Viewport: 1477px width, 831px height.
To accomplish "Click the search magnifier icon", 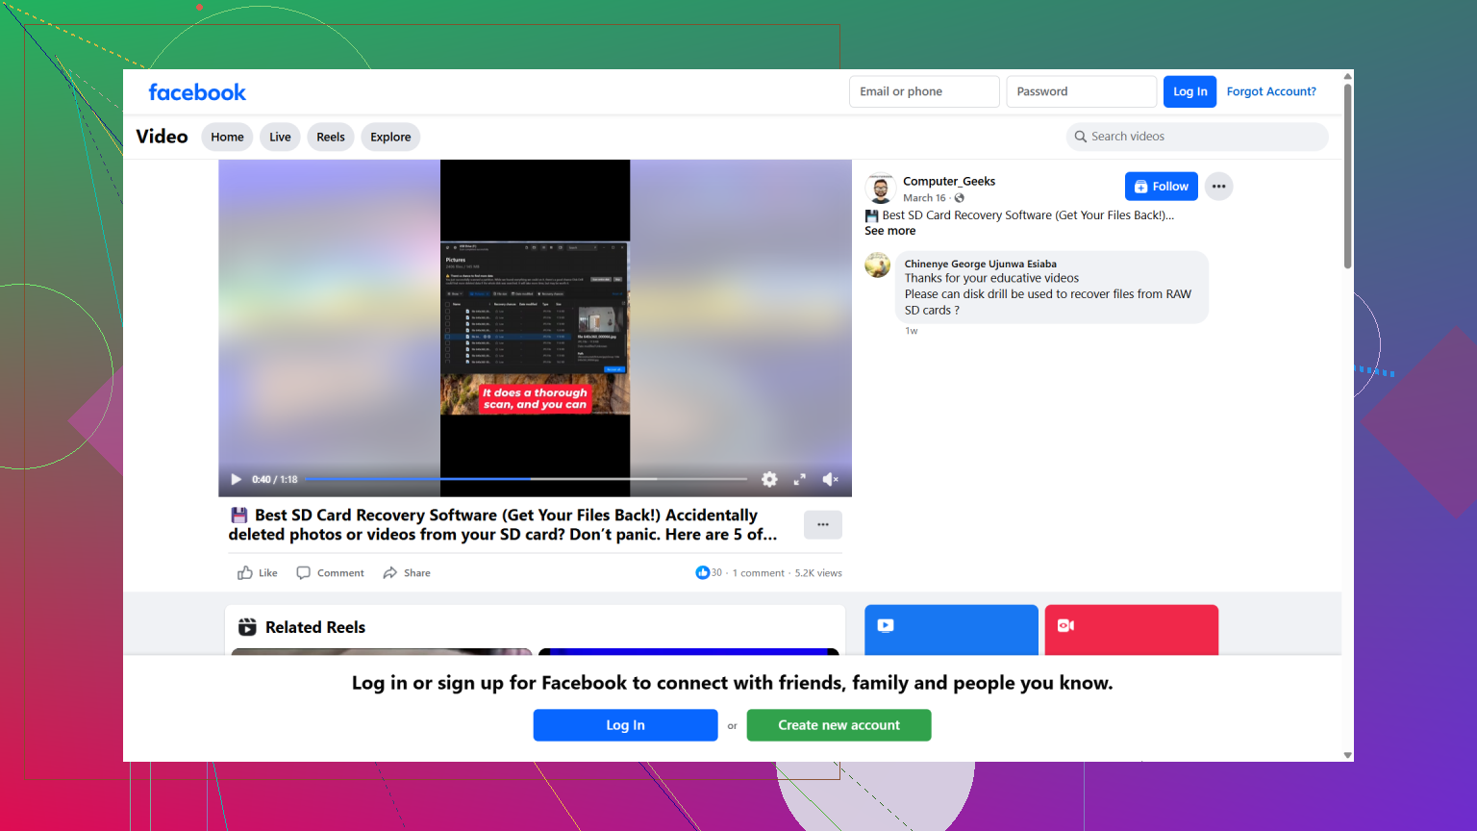I will click(1081, 137).
